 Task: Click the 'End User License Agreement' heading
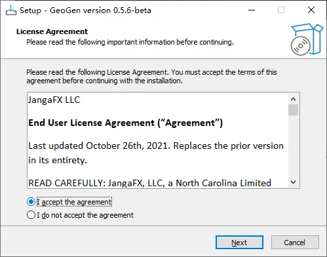pyautogui.click(x=125, y=123)
